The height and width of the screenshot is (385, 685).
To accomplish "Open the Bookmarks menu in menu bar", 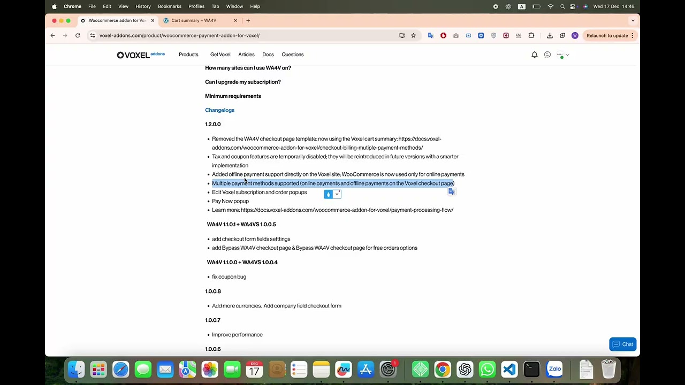I will tap(170, 6).
